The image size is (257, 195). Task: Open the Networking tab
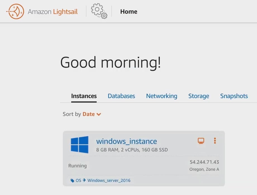pos(162,96)
